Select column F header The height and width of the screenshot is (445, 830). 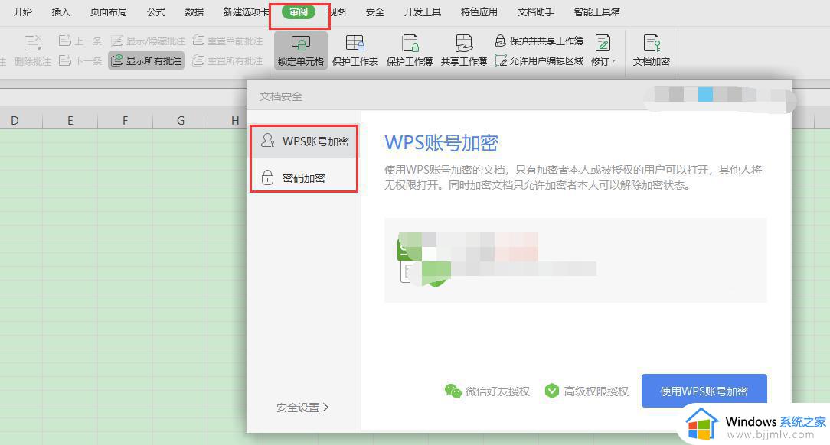[125, 121]
